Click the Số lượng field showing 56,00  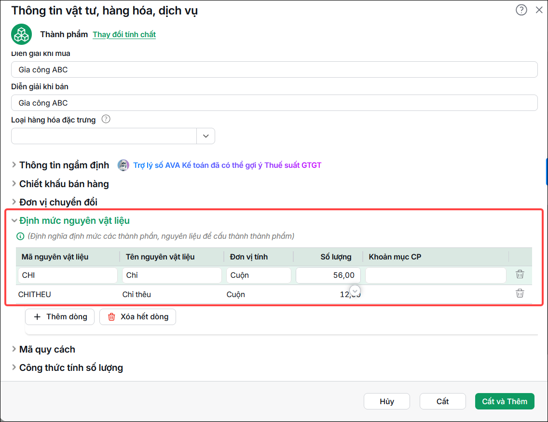(x=328, y=275)
